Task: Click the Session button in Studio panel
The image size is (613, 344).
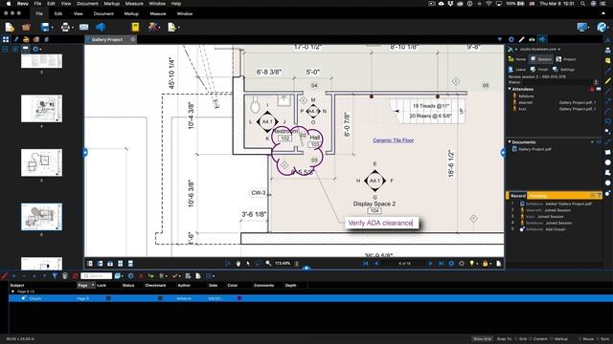Action: pos(540,59)
